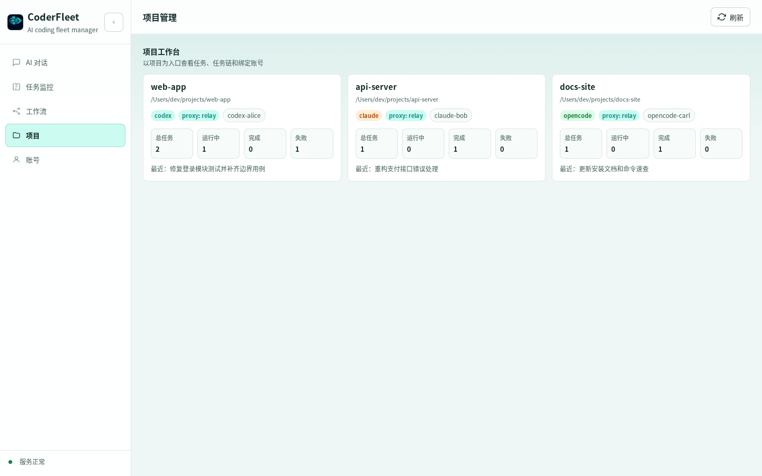Screen dimensions: 762x476
Task: Click 运行中 stat box on web-app card
Action: point(219,143)
